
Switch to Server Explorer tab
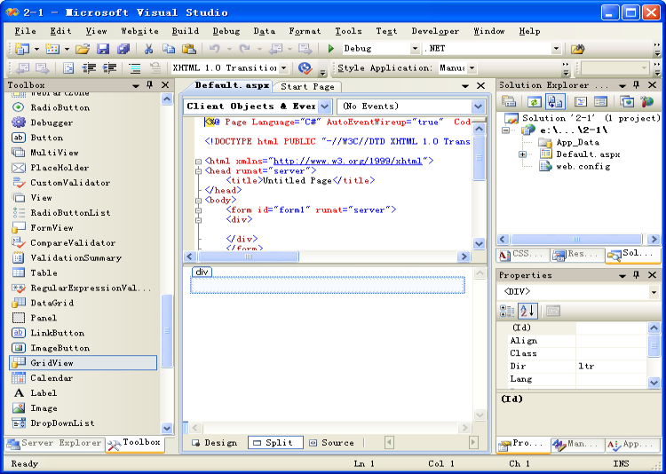pyautogui.click(x=55, y=443)
